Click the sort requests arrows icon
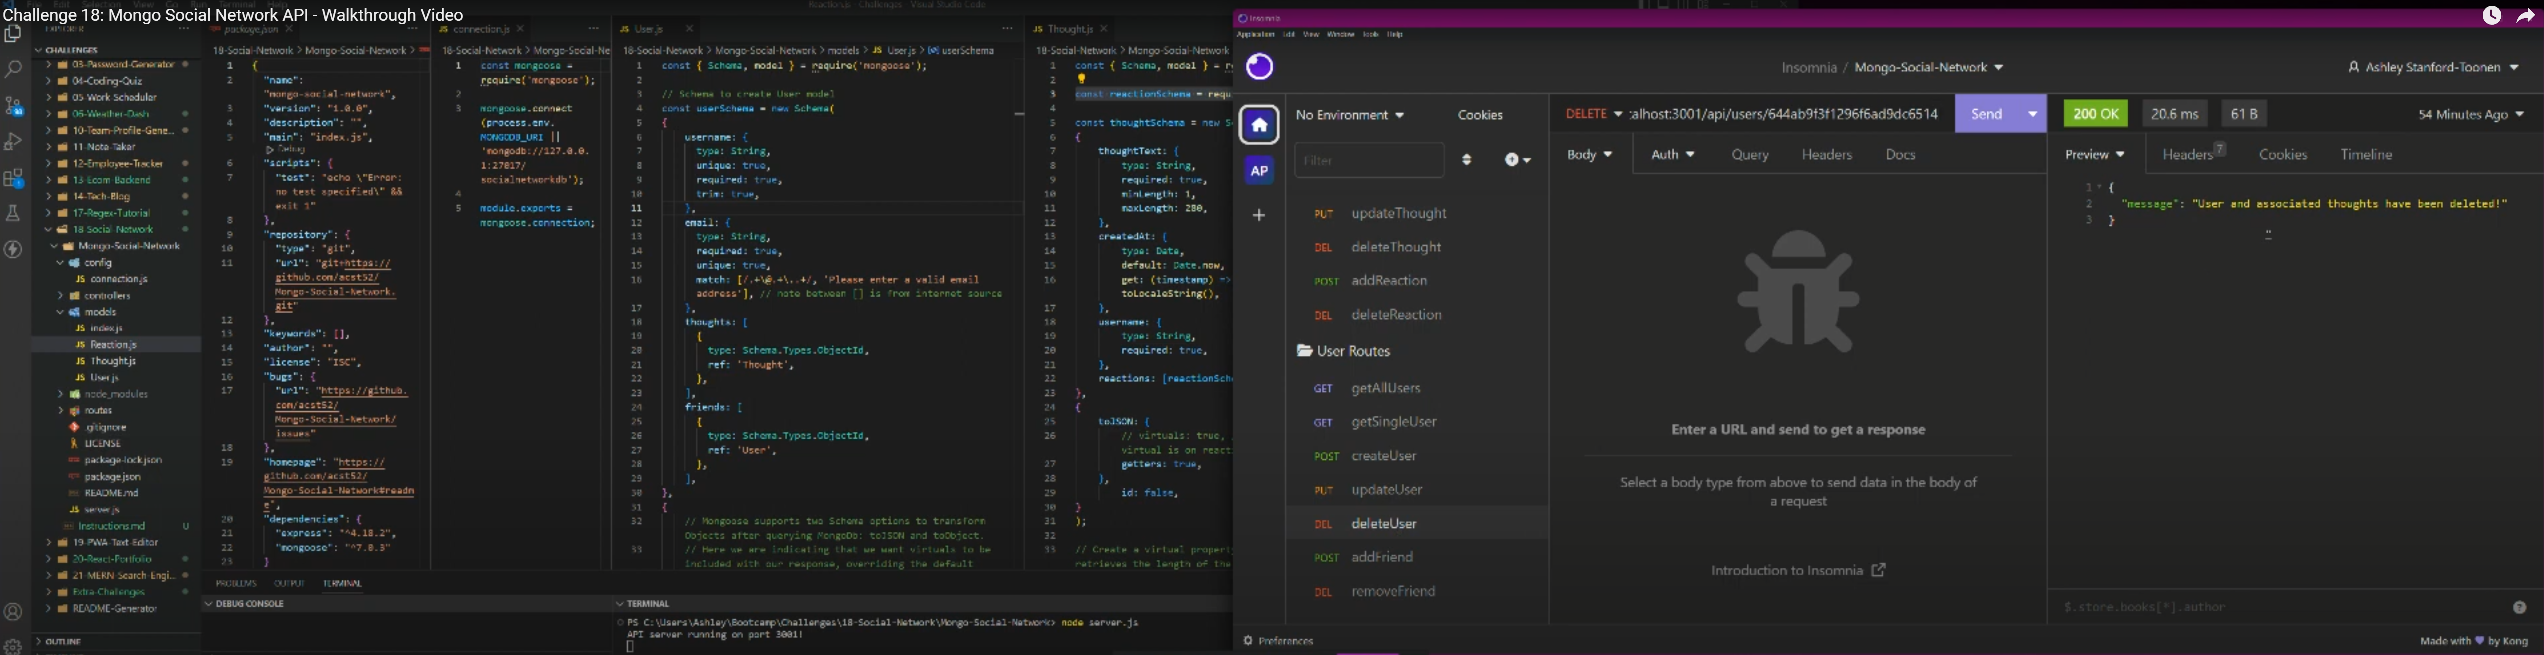The height and width of the screenshot is (655, 2544). [x=1467, y=160]
